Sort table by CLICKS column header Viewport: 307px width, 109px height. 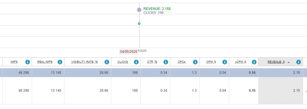pos(122,62)
